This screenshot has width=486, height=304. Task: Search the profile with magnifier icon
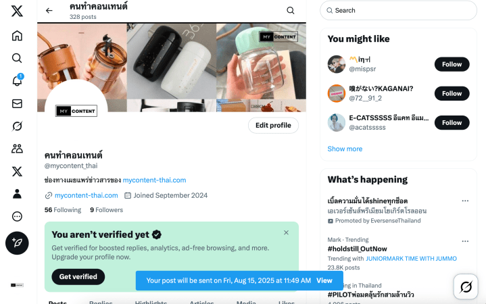(291, 11)
